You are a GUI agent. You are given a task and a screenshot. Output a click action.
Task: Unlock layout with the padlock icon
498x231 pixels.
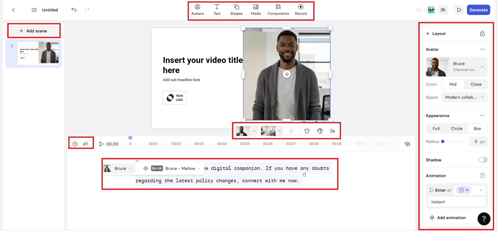click(x=482, y=33)
